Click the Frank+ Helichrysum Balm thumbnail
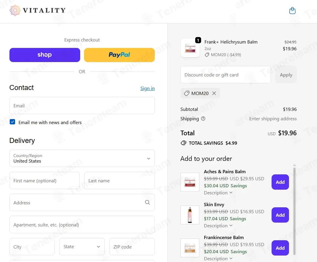The image size is (317, 262). point(190,48)
